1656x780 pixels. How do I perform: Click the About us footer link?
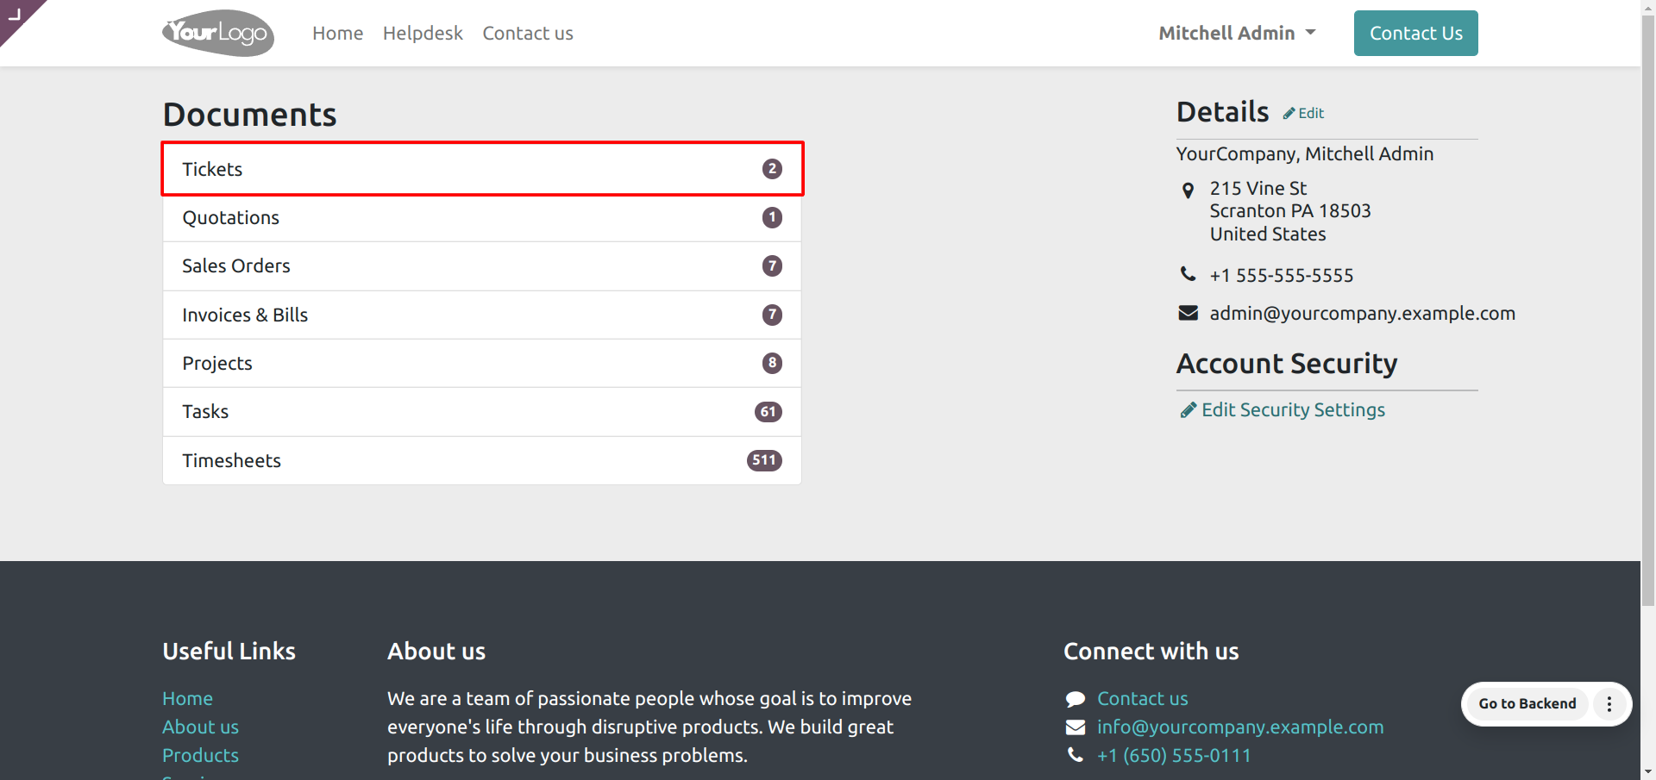point(200,727)
